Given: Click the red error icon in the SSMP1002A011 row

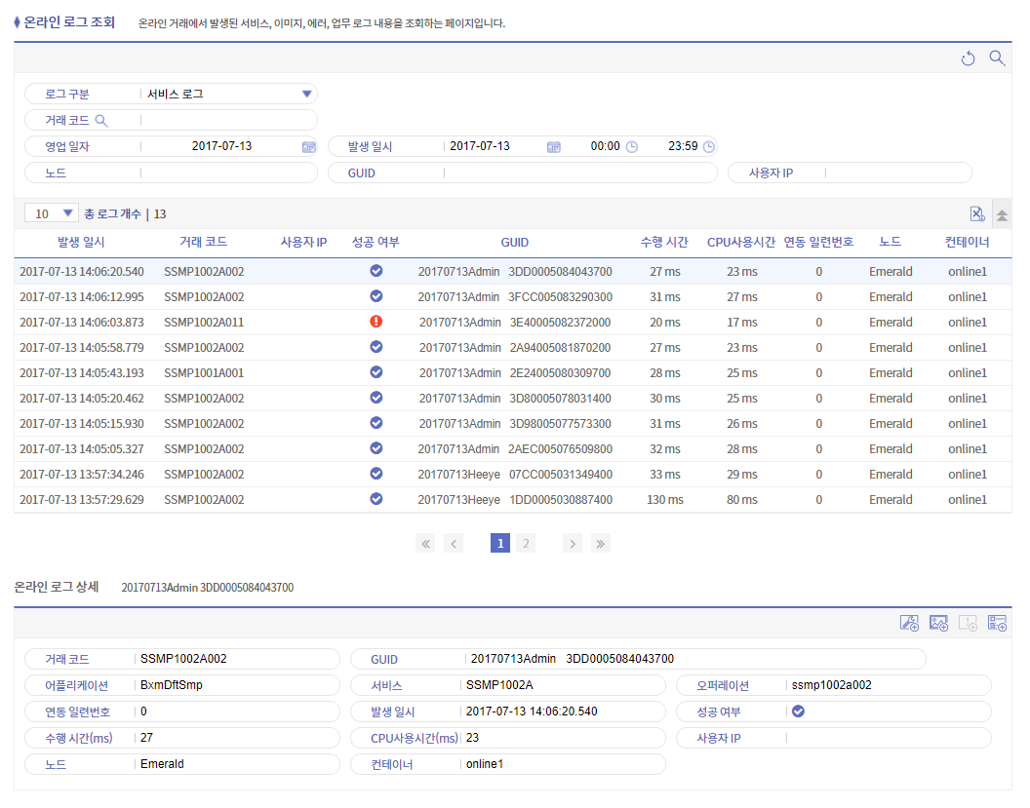Looking at the screenshot, I should pyautogui.click(x=376, y=322).
